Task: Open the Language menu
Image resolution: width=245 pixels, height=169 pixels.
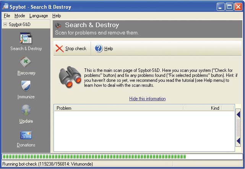Action: (39, 16)
